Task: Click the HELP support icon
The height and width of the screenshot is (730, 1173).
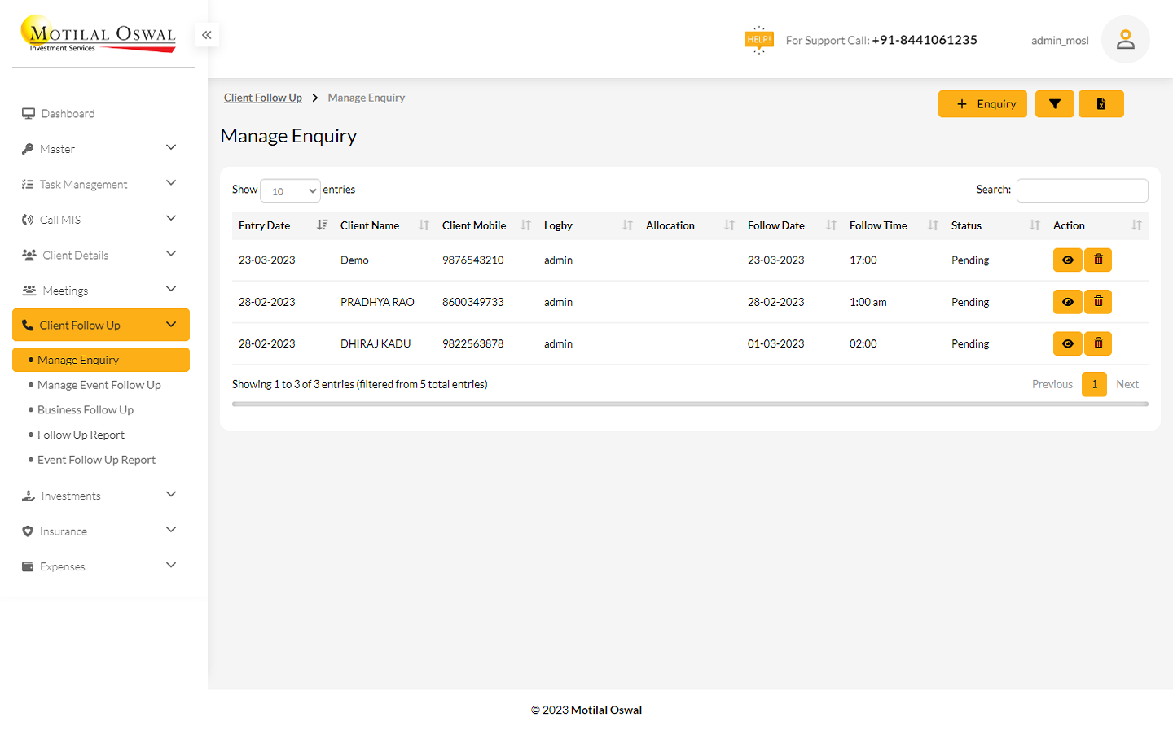Action: click(758, 40)
